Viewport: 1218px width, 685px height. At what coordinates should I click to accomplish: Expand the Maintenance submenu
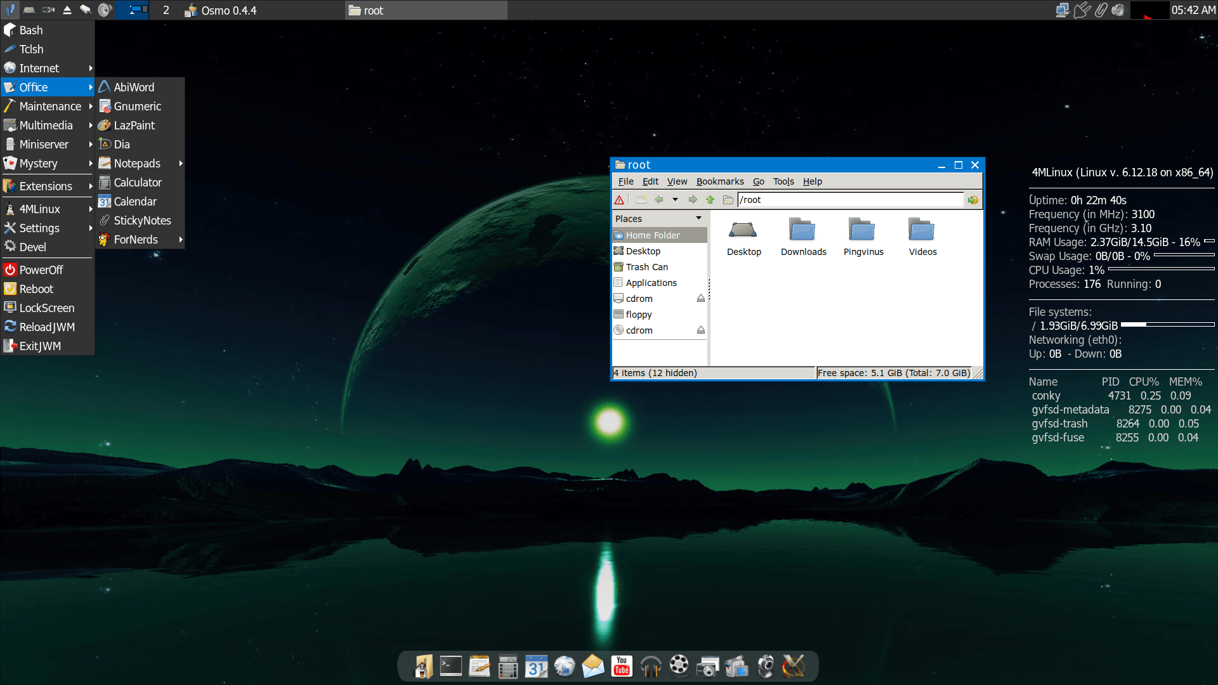point(48,106)
